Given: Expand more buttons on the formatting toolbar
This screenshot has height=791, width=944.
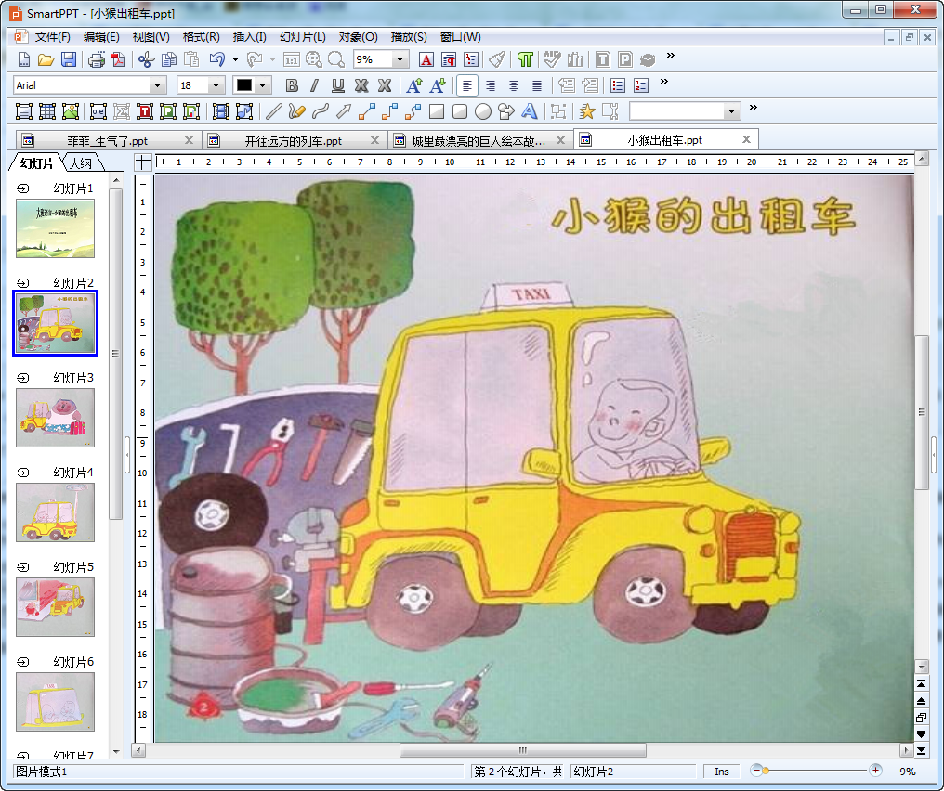Looking at the screenshot, I should click(663, 82).
